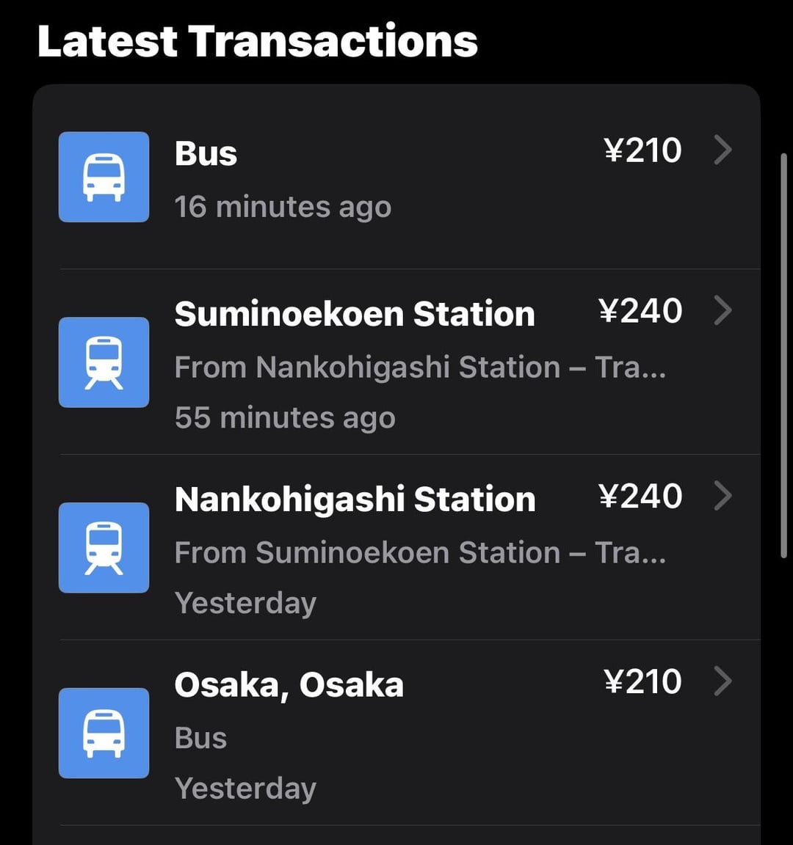Select the Bus transaction title

click(x=206, y=153)
